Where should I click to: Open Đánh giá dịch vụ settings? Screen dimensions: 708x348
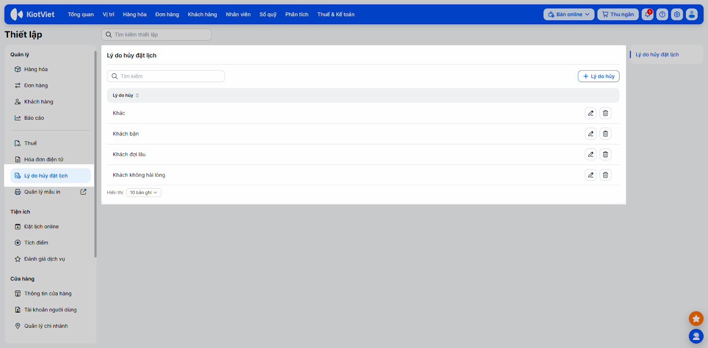tap(50, 259)
